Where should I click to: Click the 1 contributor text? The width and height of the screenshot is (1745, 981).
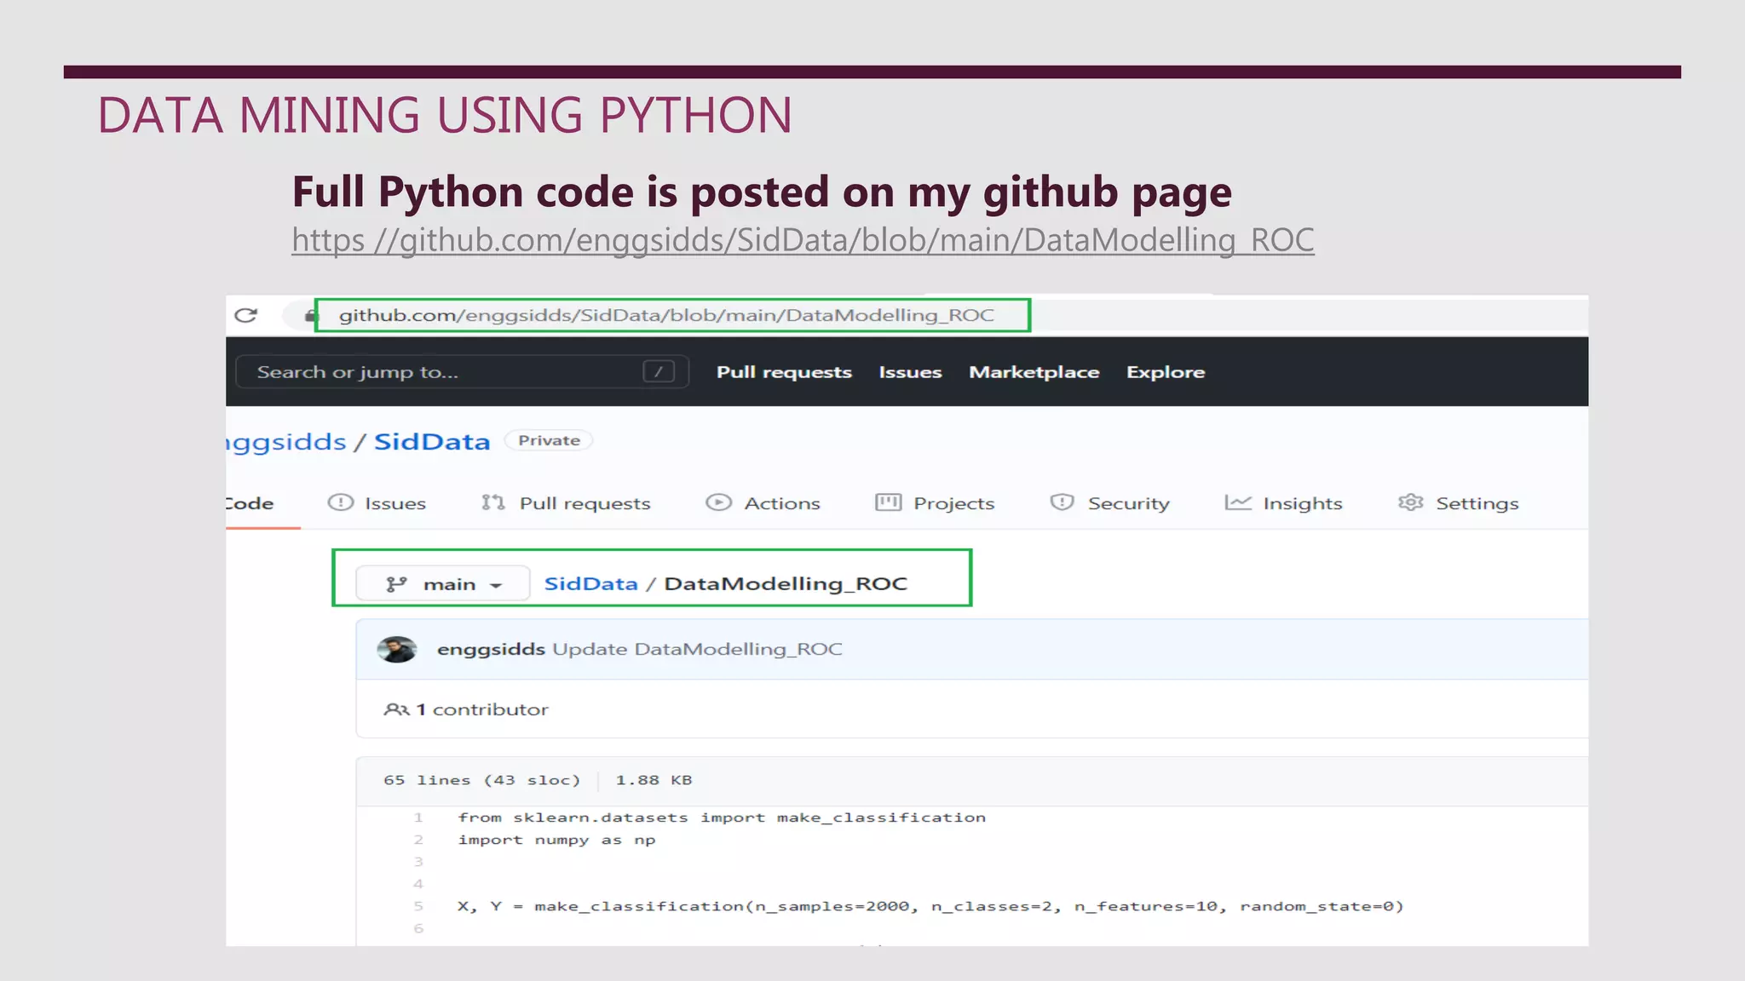(482, 709)
